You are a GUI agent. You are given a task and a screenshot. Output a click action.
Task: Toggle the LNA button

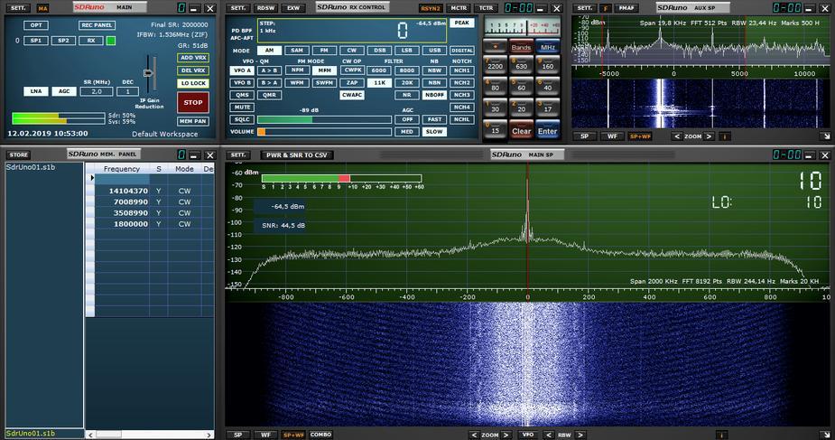(36, 91)
